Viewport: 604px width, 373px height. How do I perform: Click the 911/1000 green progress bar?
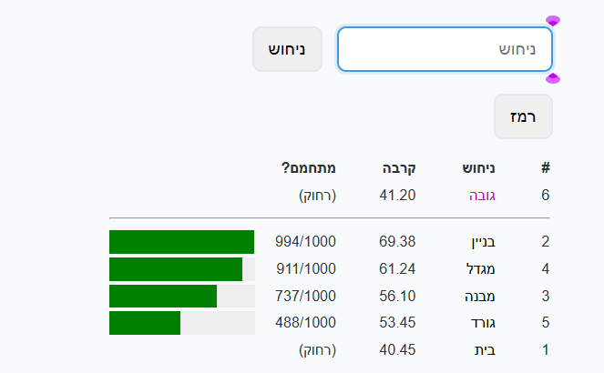point(181,269)
